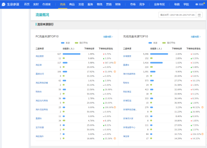Open the 服务 navigation item
Screen dimensions: 207x148
[90, 4]
